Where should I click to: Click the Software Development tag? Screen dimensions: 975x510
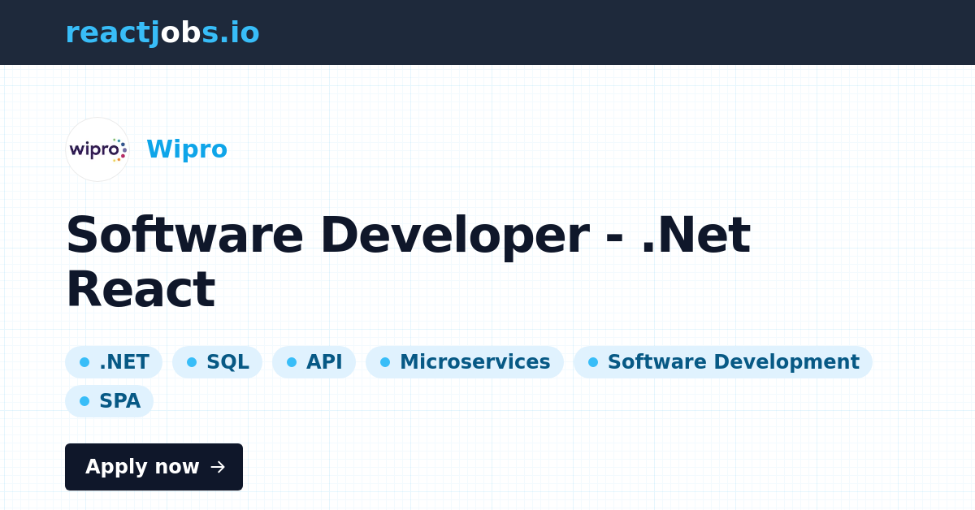pos(722,361)
